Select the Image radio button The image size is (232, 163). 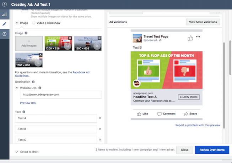coord(17,23)
